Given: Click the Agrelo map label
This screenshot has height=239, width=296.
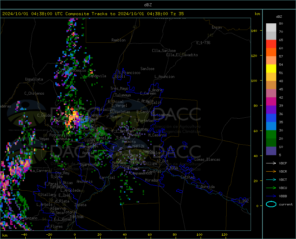Looking at the screenshot, I should tap(88, 153).
